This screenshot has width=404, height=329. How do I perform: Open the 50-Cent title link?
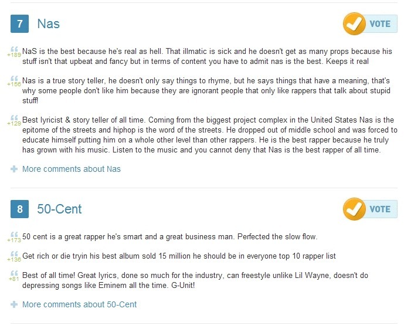click(59, 209)
